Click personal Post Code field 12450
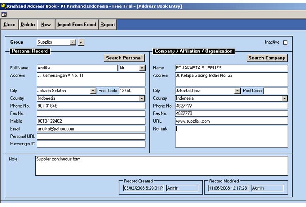 132,91
